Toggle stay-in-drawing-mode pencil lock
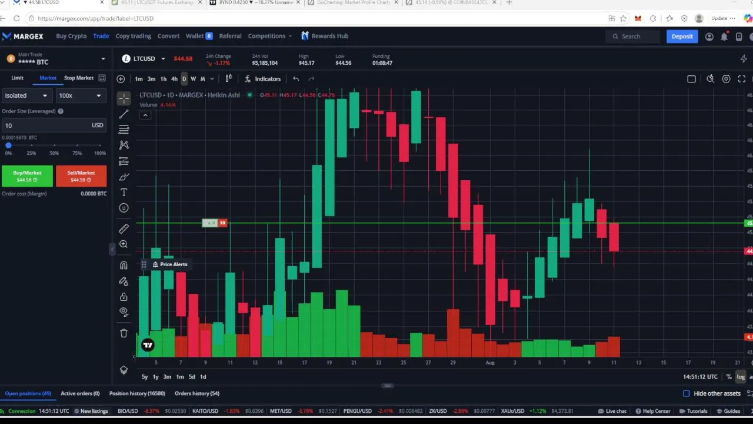The height and width of the screenshot is (424, 753). (124, 281)
